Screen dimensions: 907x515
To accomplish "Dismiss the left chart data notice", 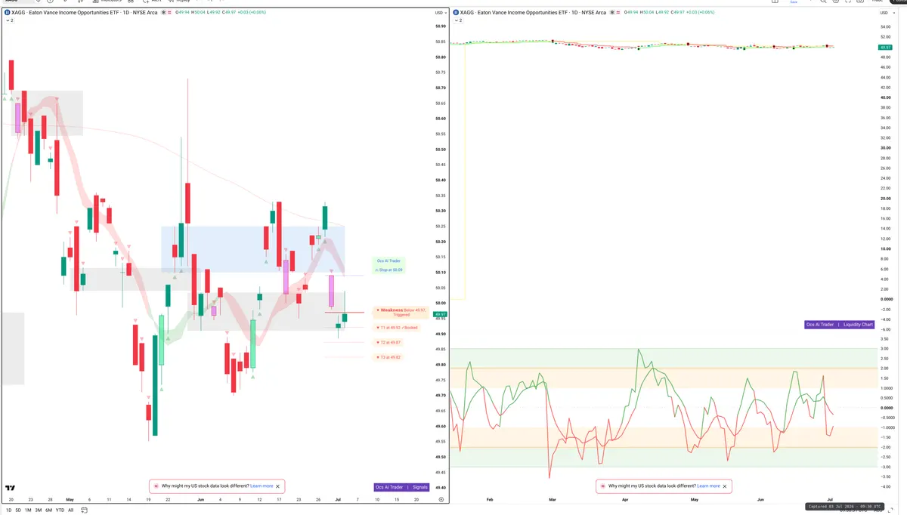I will coord(278,486).
